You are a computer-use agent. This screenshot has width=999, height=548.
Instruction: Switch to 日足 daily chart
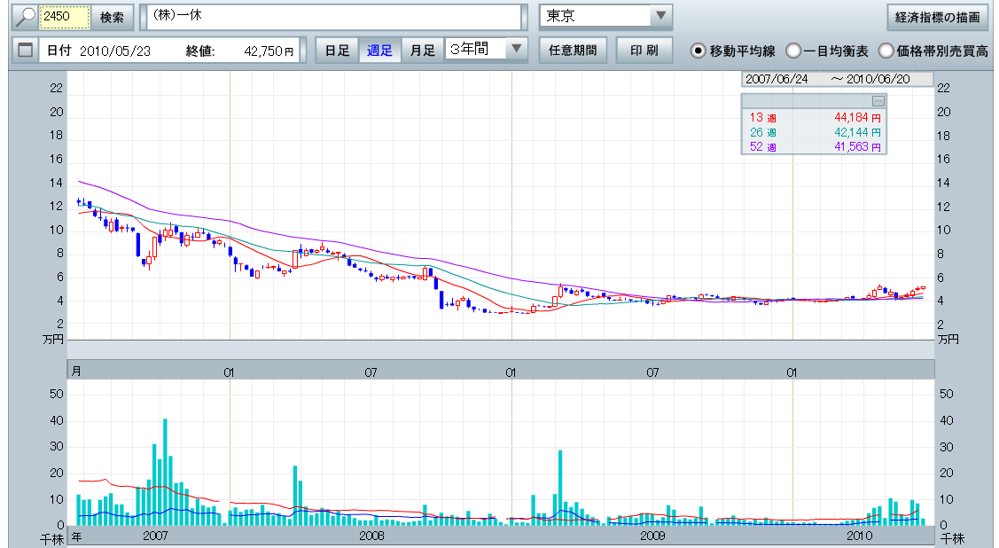(337, 51)
